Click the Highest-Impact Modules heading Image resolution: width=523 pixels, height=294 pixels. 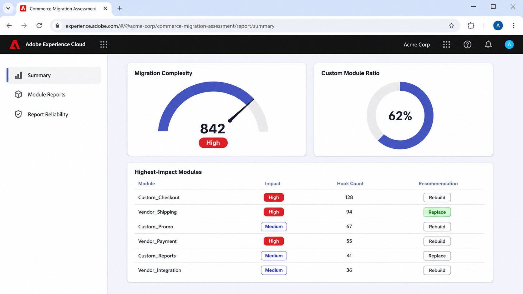(x=168, y=172)
